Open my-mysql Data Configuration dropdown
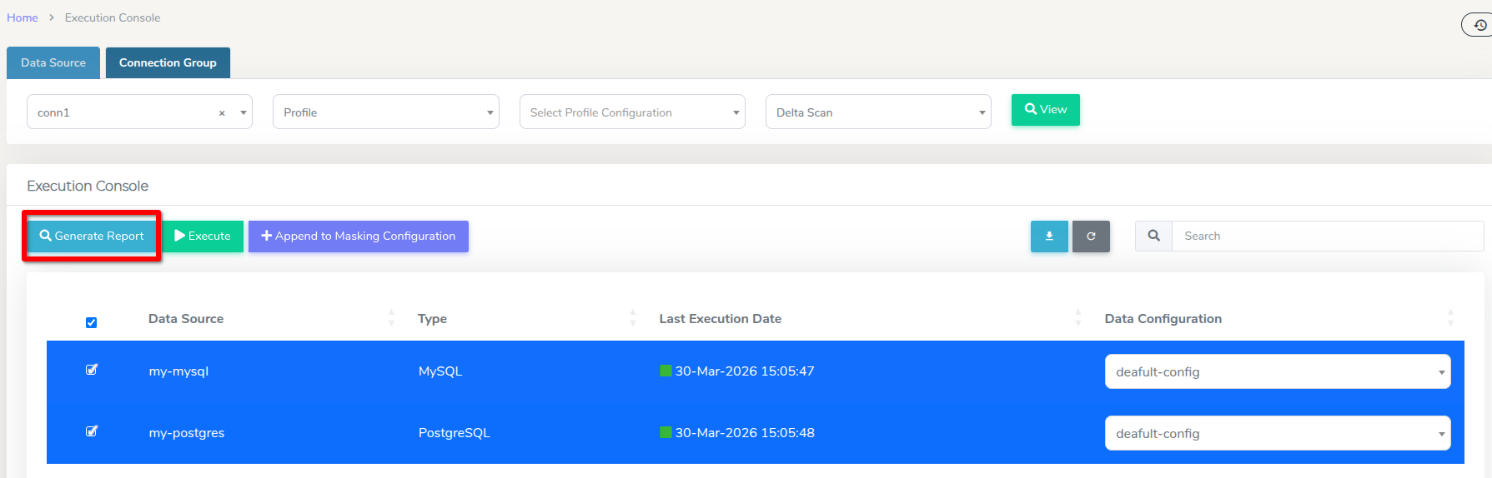Viewport: 1492px width, 478px height. (x=1277, y=372)
